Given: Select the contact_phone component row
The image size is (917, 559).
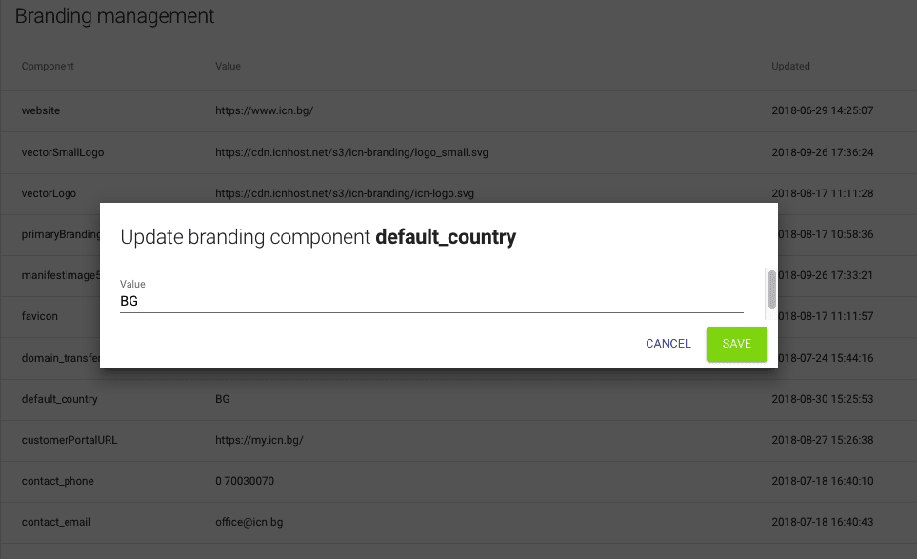Looking at the screenshot, I should click(x=58, y=481).
